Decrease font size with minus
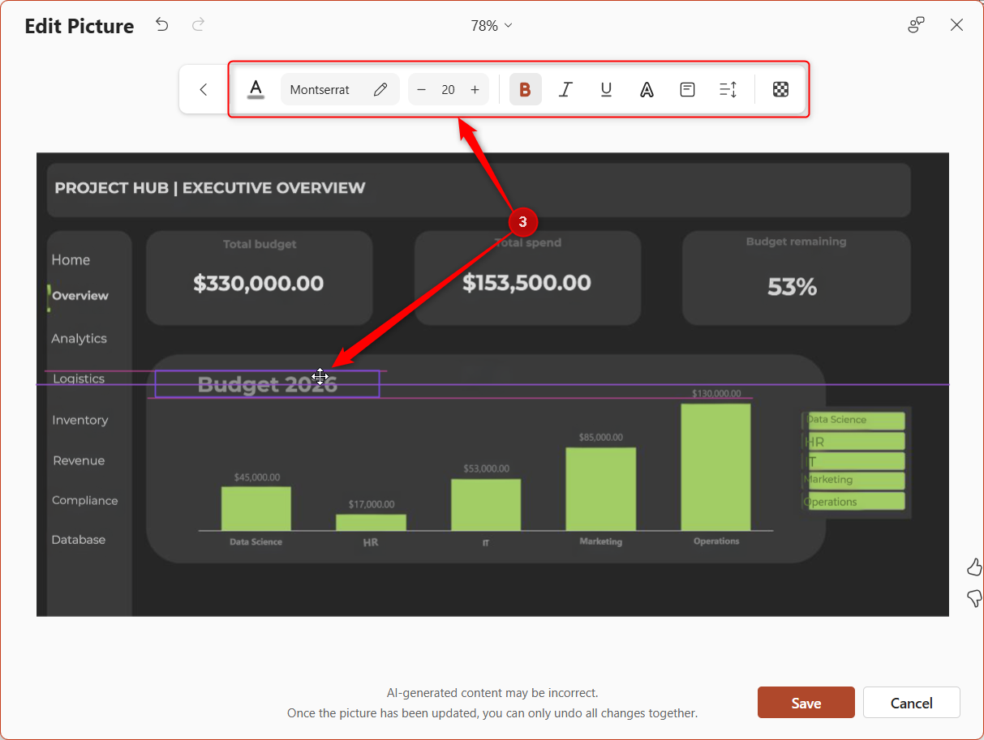The image size is (984, 740). coord(421,90)
